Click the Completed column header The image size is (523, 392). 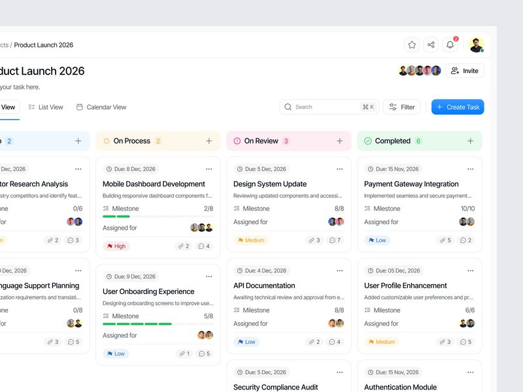click(x=420, y=141)
